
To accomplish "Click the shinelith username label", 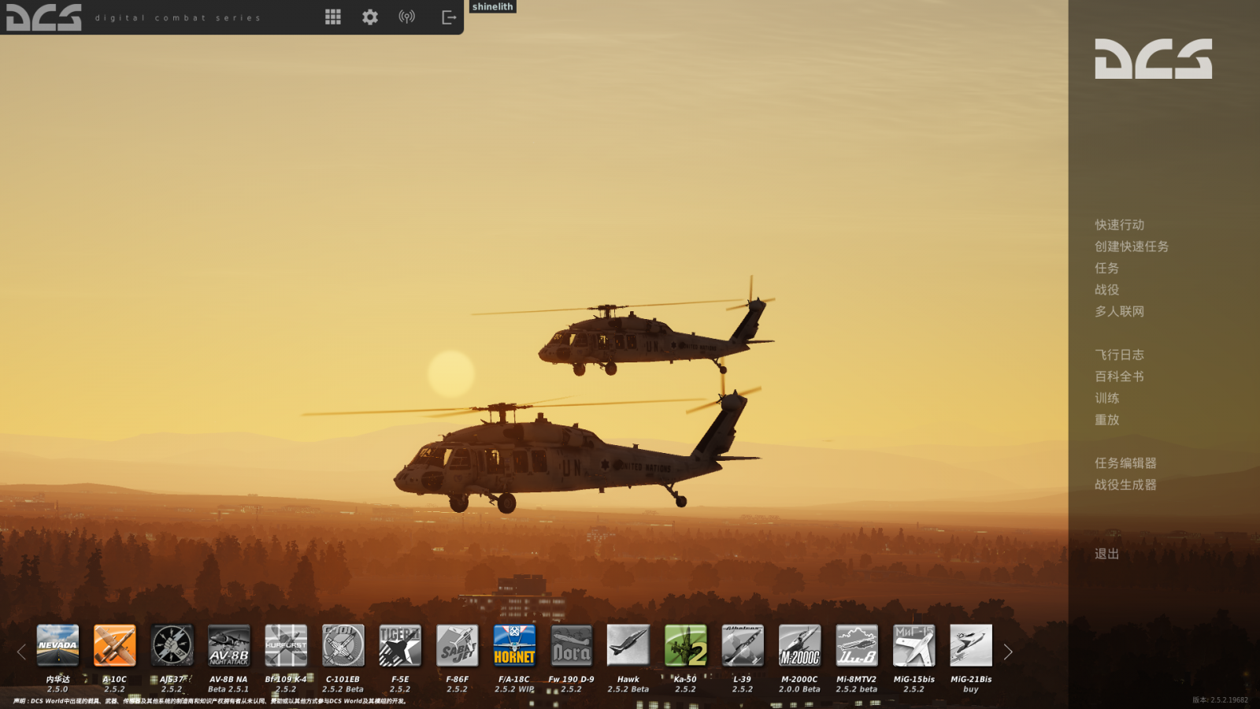I will tap(493, 7).
